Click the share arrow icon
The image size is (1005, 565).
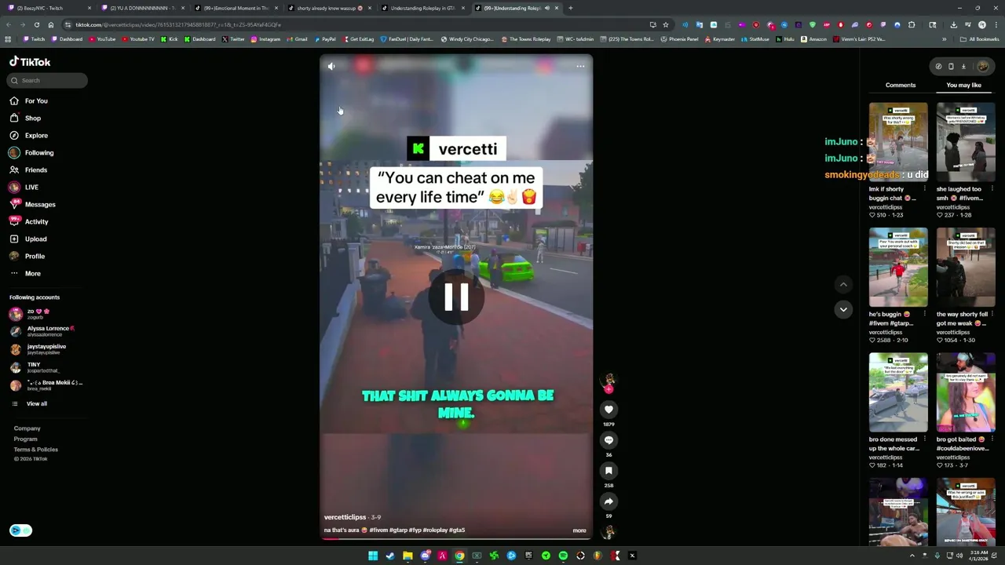[608, 501]
